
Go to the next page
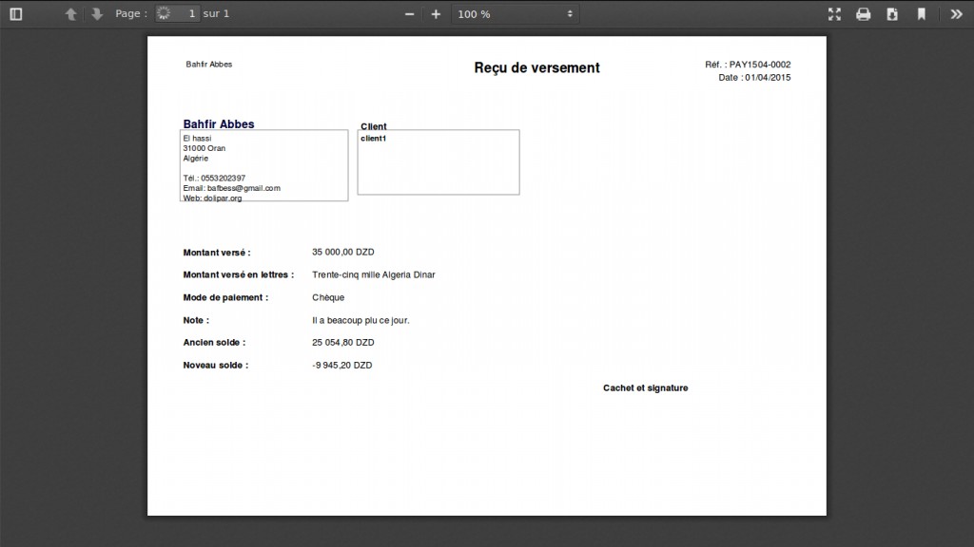coord(97,14)
